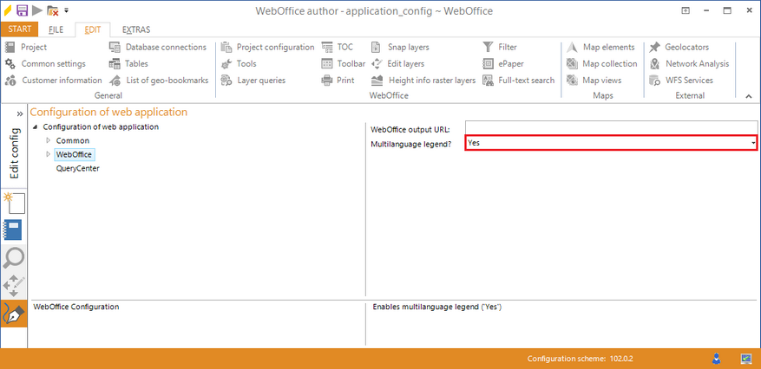The image size is (761, 369).
Task: Click the ribbon display options button
Action: coord(686,10)
